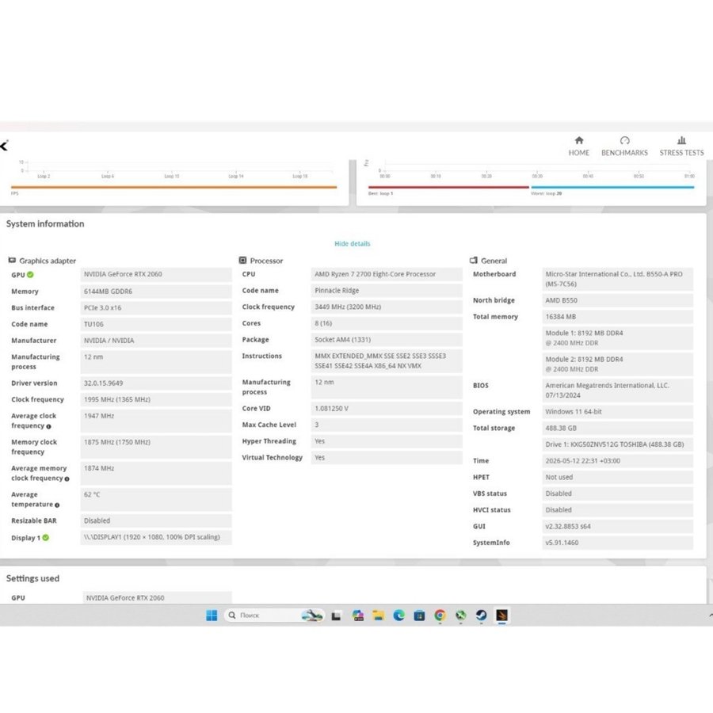This screenshot has width=713, height=713.
Task: Select Module 2: 8192 MB DDR4 entry
Action: click(617, 364)
